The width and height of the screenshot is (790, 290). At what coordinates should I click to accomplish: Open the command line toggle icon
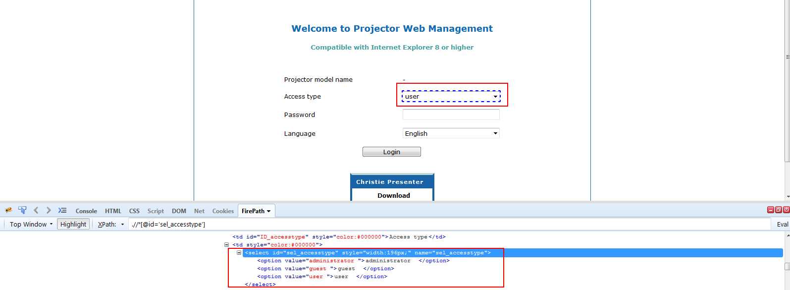pyautogui.click(x=62, y=210)
